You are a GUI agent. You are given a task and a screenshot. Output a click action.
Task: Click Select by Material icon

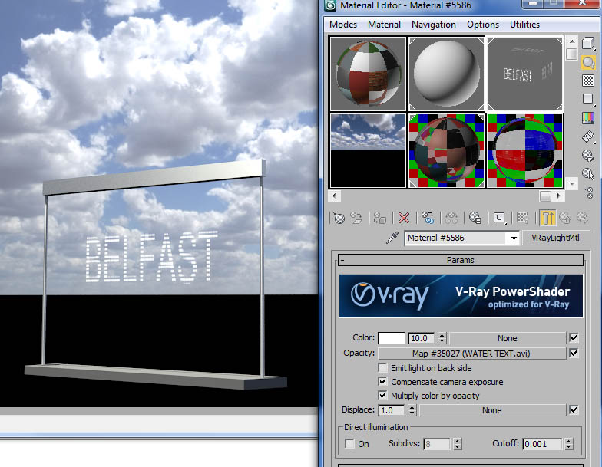[x=588, y=173]
